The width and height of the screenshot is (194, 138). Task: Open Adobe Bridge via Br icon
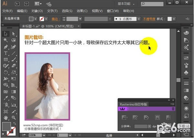tap(17, 4)
